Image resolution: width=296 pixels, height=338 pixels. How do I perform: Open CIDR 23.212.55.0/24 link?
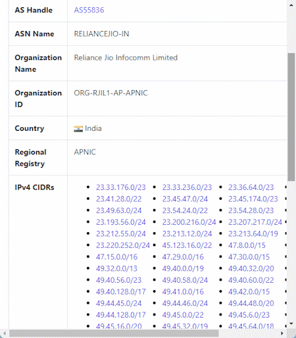[x=121, y=234]
